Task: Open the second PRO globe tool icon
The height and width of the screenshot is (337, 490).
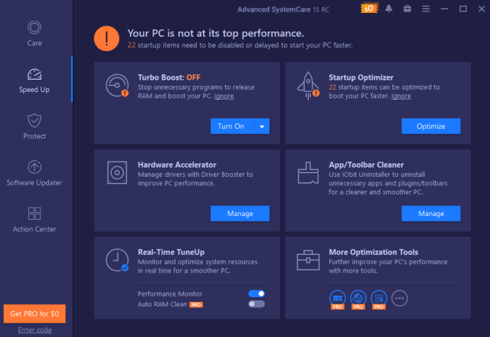Action: tap(358, 299)
